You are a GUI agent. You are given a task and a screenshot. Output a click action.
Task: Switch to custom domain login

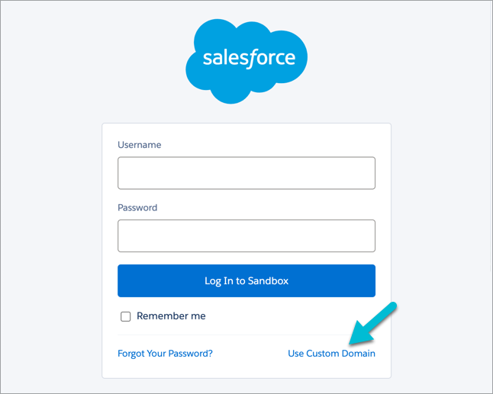331,354
